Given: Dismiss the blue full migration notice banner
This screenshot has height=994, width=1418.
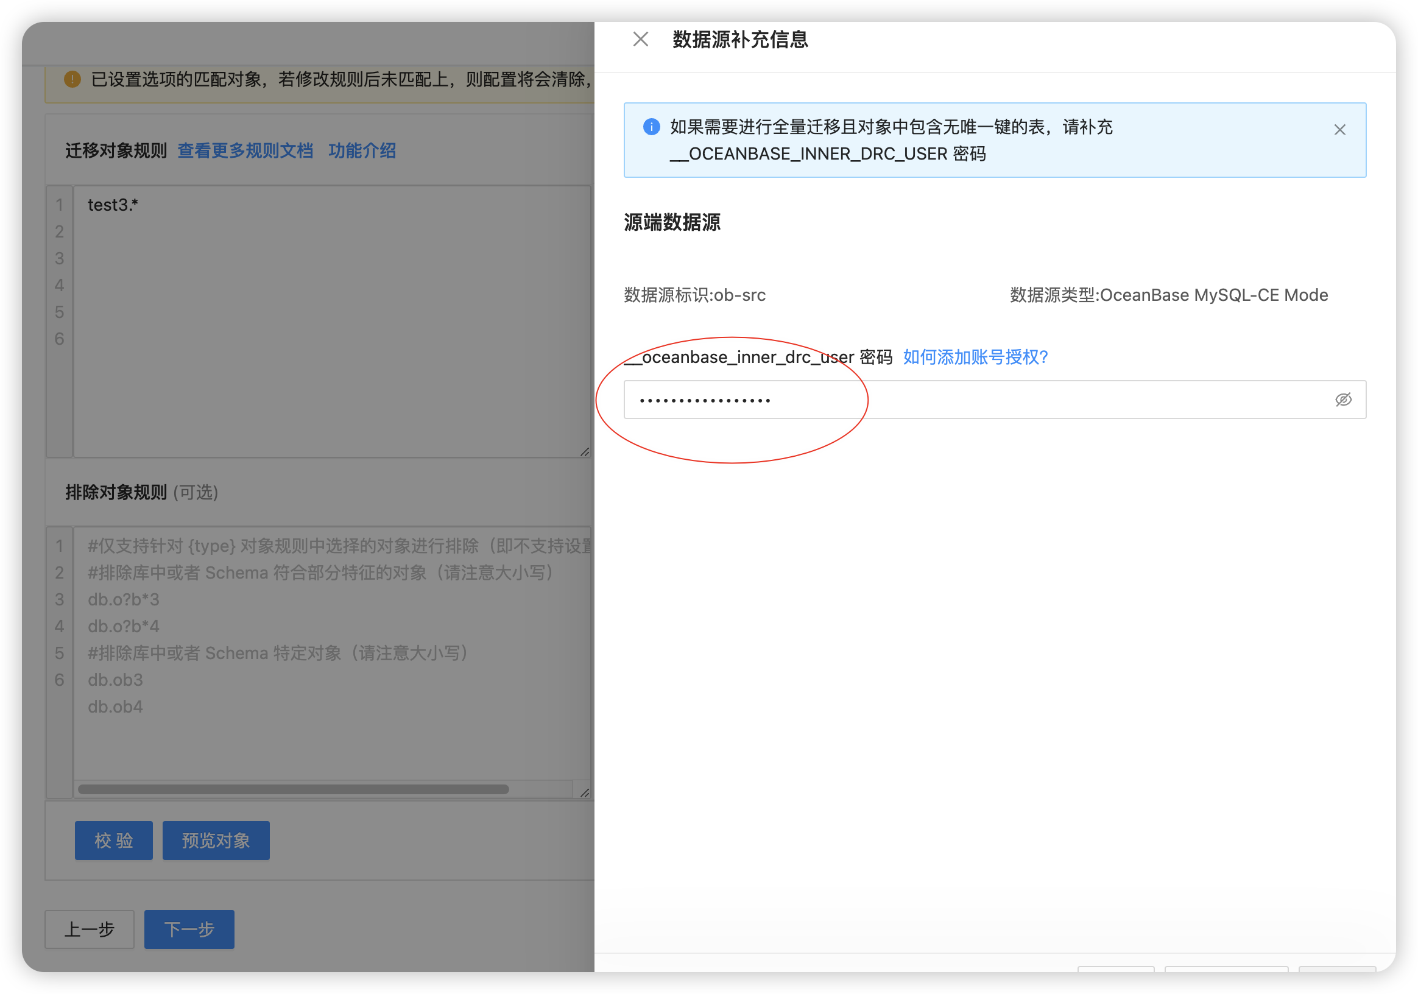Looking at the screenshot, I should tap(1339, 130).
